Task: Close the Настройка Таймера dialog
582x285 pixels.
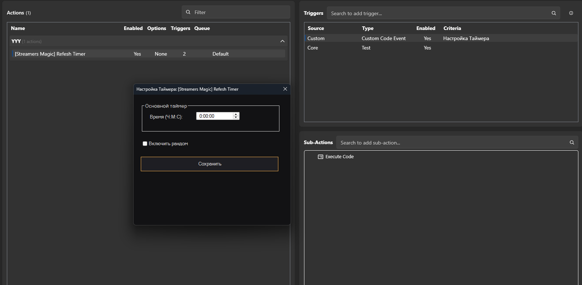Action: (x=285, y=89)
